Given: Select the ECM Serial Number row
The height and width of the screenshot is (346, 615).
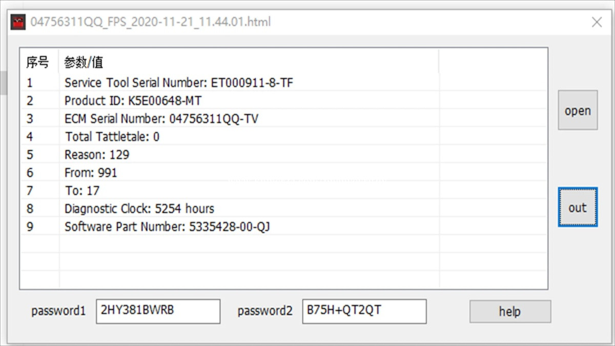Looking at the screenshot, I should click(x=283, y=119).
